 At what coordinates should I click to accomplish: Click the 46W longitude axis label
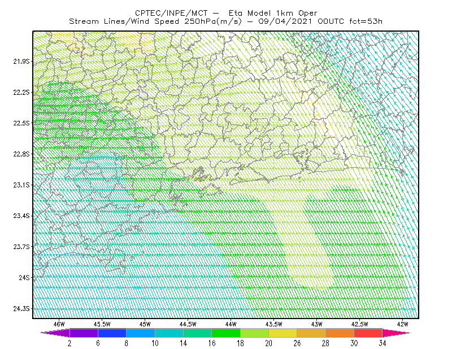tap(59, 324)
